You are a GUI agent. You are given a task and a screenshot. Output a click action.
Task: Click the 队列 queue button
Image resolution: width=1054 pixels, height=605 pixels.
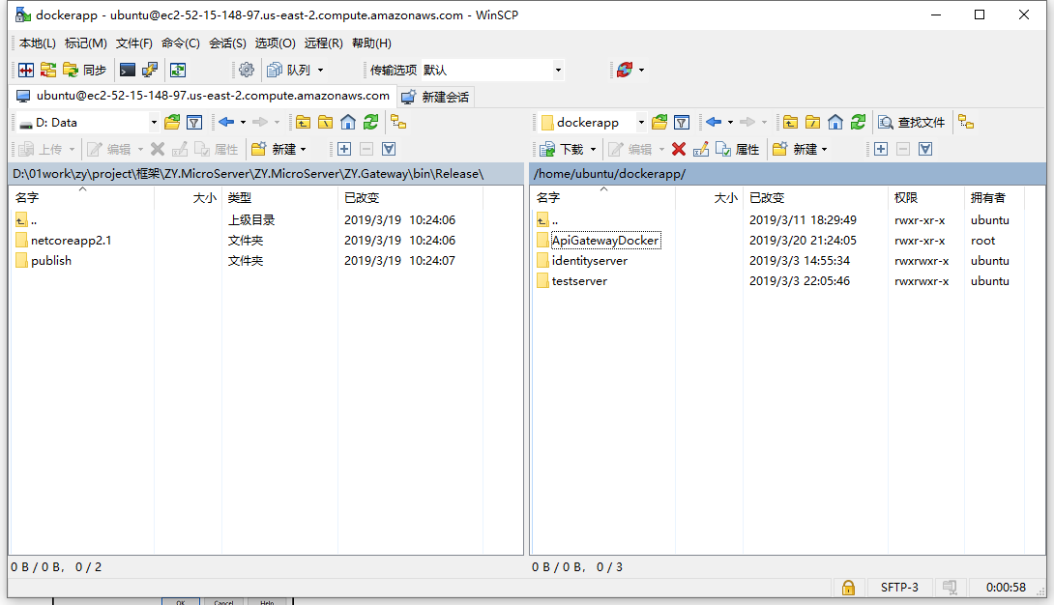pyautogui.click(x=289, y=70)
